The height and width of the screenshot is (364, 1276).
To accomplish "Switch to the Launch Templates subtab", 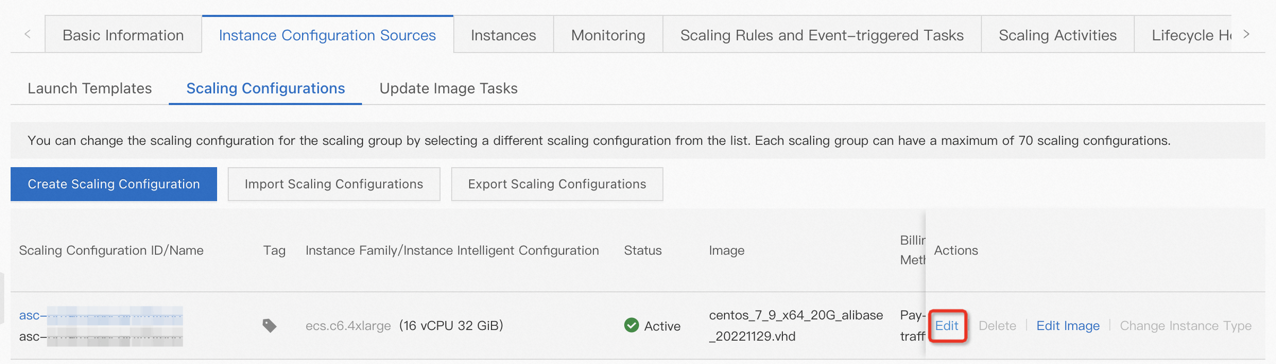I will click(x=89, y=88).
